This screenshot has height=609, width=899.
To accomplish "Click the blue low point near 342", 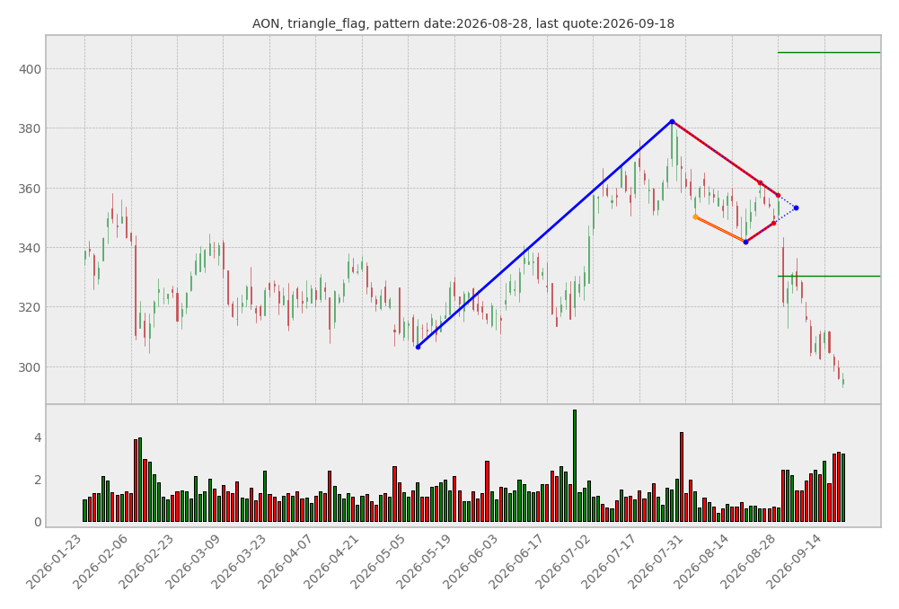I will click(746, 243).
